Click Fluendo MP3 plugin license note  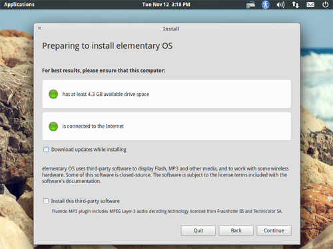tap(167, 211)
